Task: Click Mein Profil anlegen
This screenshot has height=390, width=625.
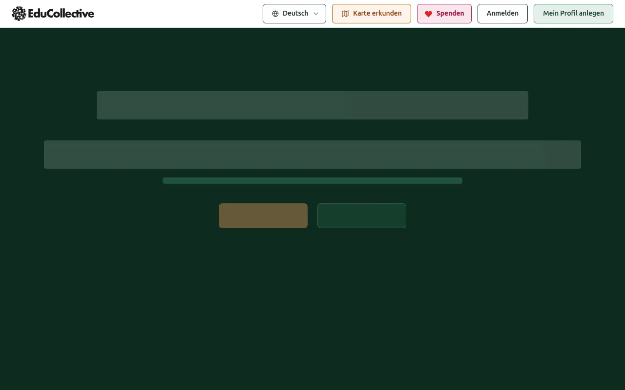Action: pos(573,14)
